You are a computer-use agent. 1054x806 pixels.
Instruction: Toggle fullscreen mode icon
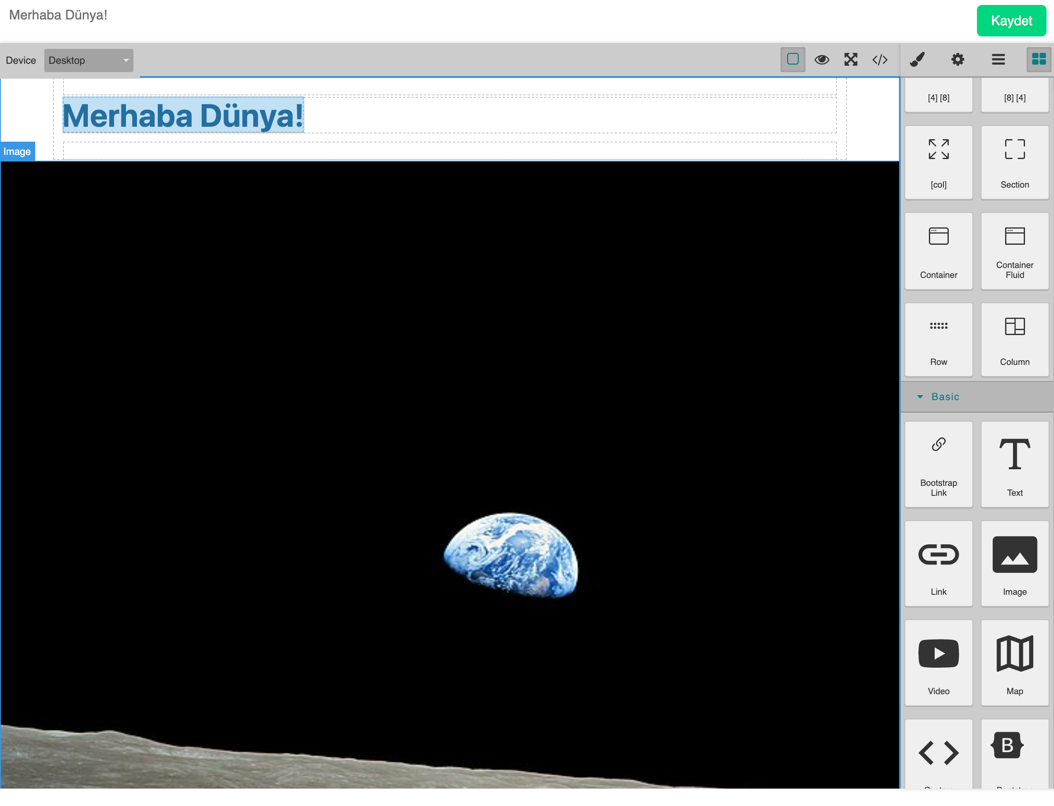[851, 60]
